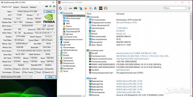Open the memory module benchmark toolbar icon
This screenshot has height=97, width=193.
click(x=75, y=8)
